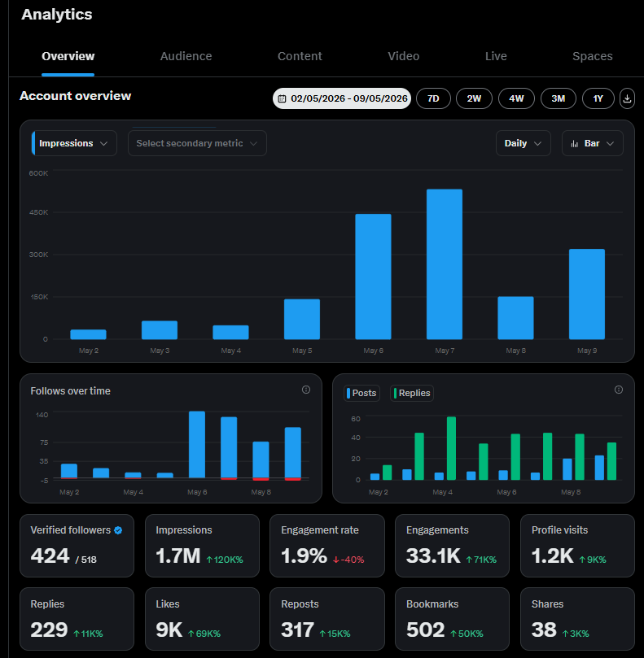Click the verified badge next to Verified followers
The width and height of the screenshot is (644, 658).
pyautogui.click(x=118, y=530)
